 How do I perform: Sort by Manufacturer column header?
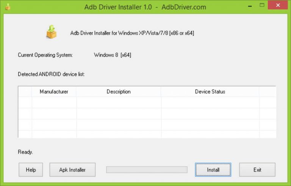pyautogui.click(x=54, y=91)
